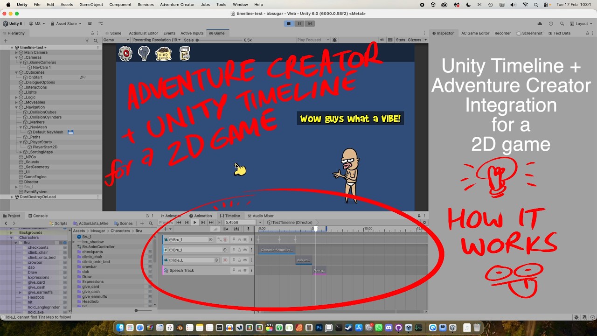Image resolution: width=597 pixels, height=336 pixels.
Task: Mute the Idle_L track with eye icon
Action: coord(245,260)
